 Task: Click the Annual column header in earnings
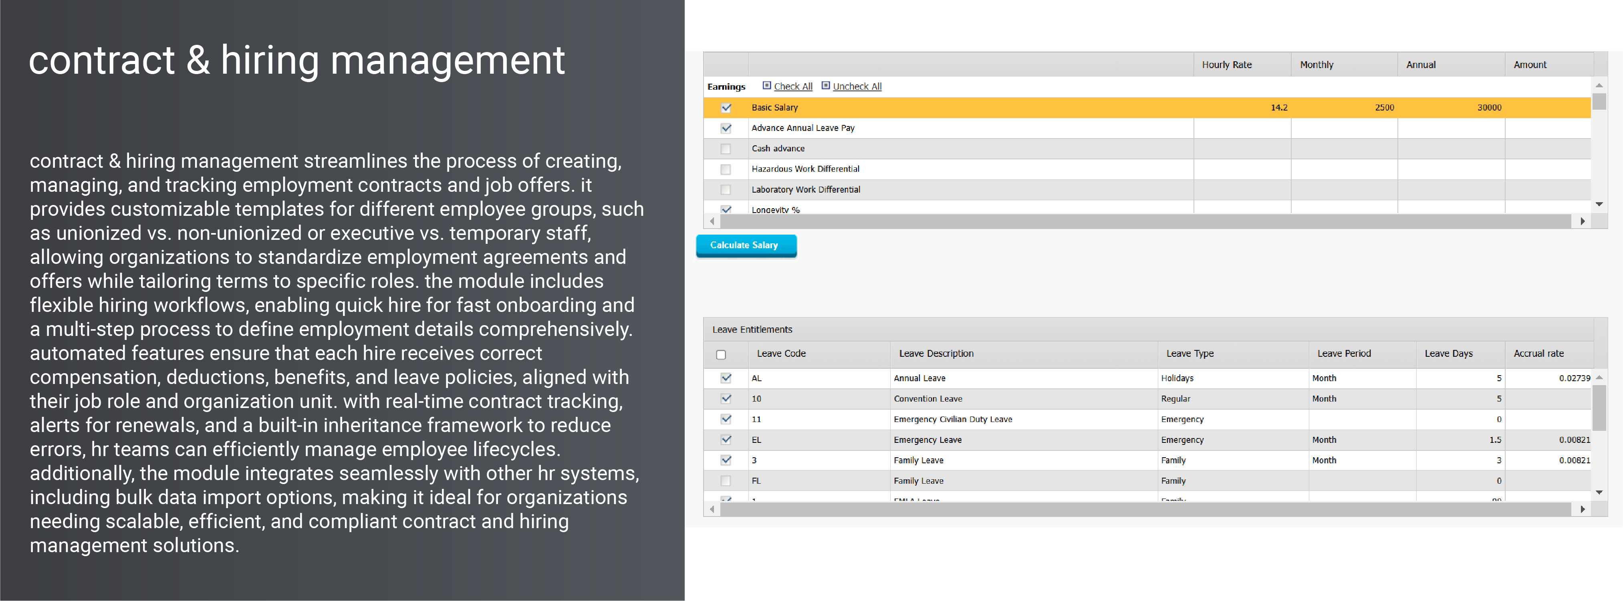point(1451,64)
